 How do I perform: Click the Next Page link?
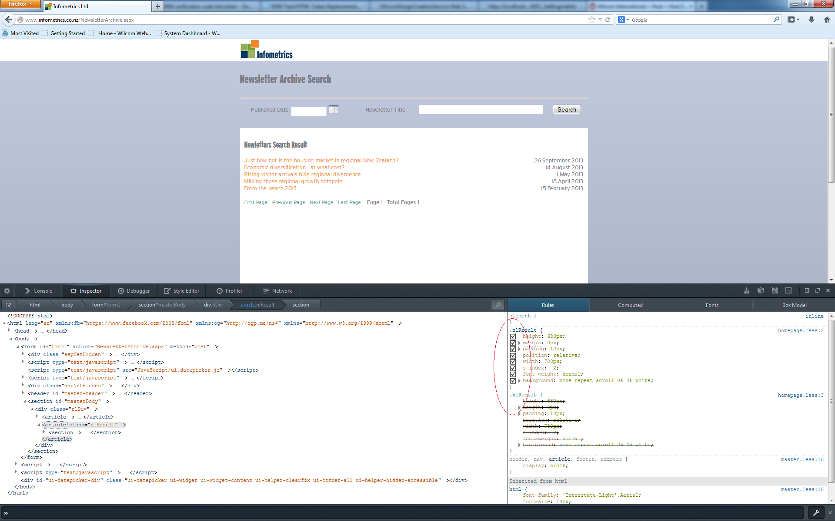tap(321, 202)
